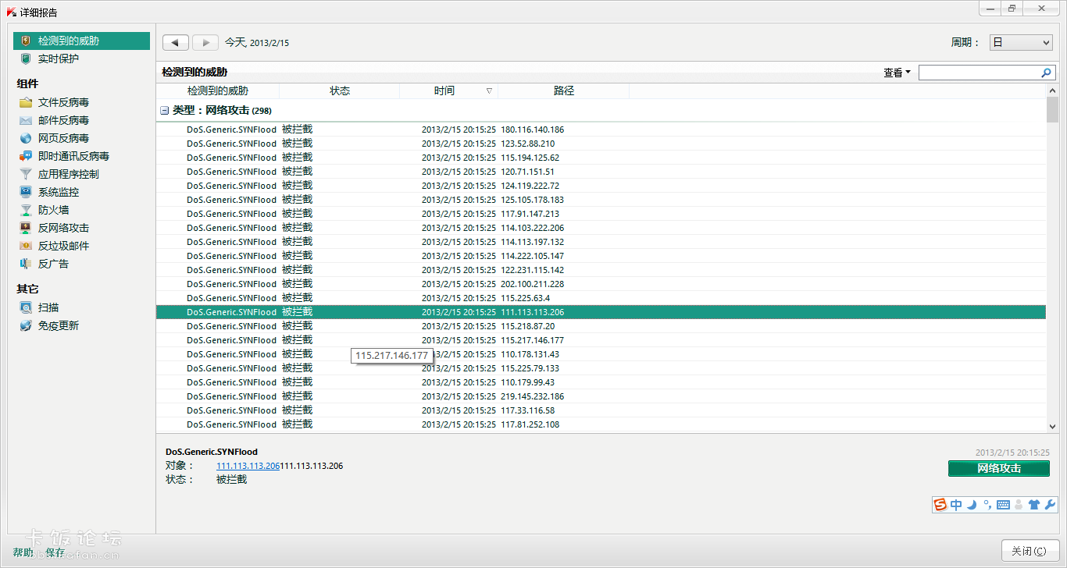Click the search magnifier icon in search box
Screen dimensions: 1067x568
point(1047,73)
